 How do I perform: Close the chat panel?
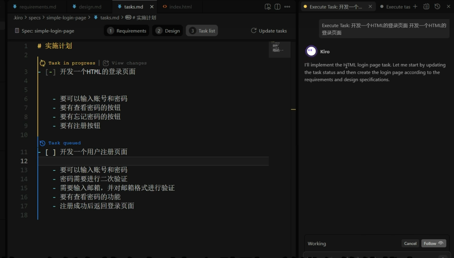pyautogui.click(x=448, y=6)
